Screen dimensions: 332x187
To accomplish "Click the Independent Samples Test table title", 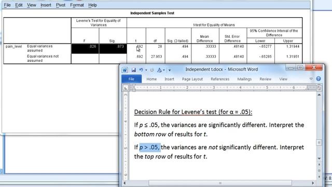I will pyautogui.click(x=152, y=13).
